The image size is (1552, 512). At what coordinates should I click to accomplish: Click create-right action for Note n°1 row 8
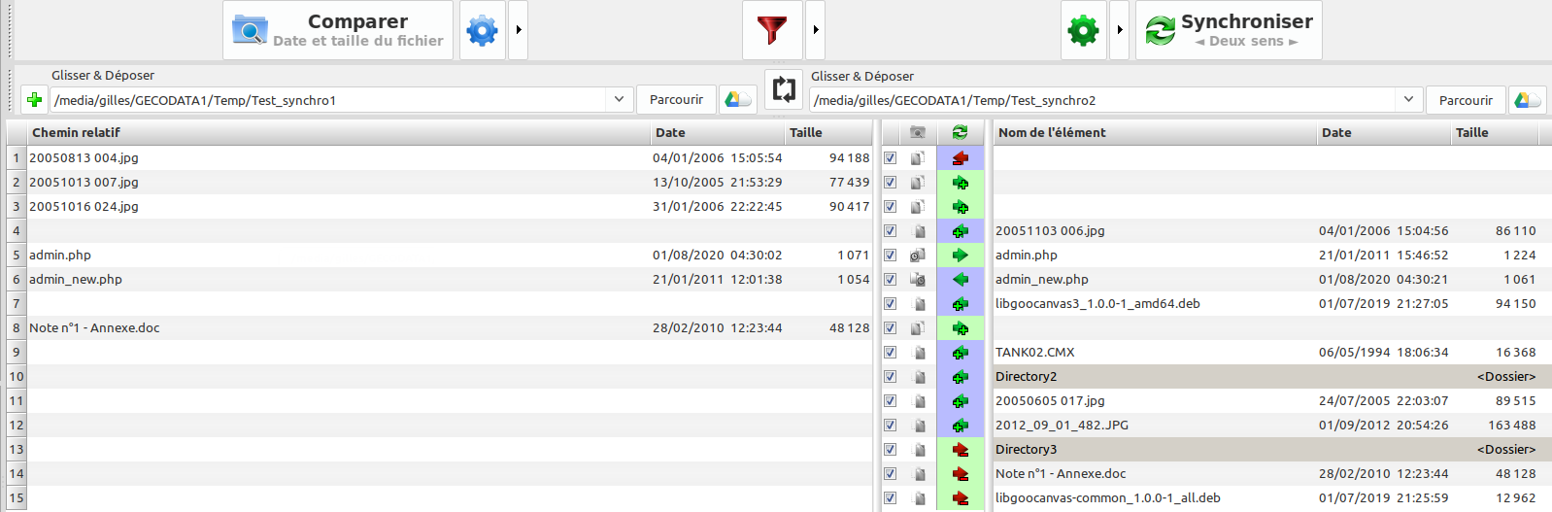pos(961,328)
